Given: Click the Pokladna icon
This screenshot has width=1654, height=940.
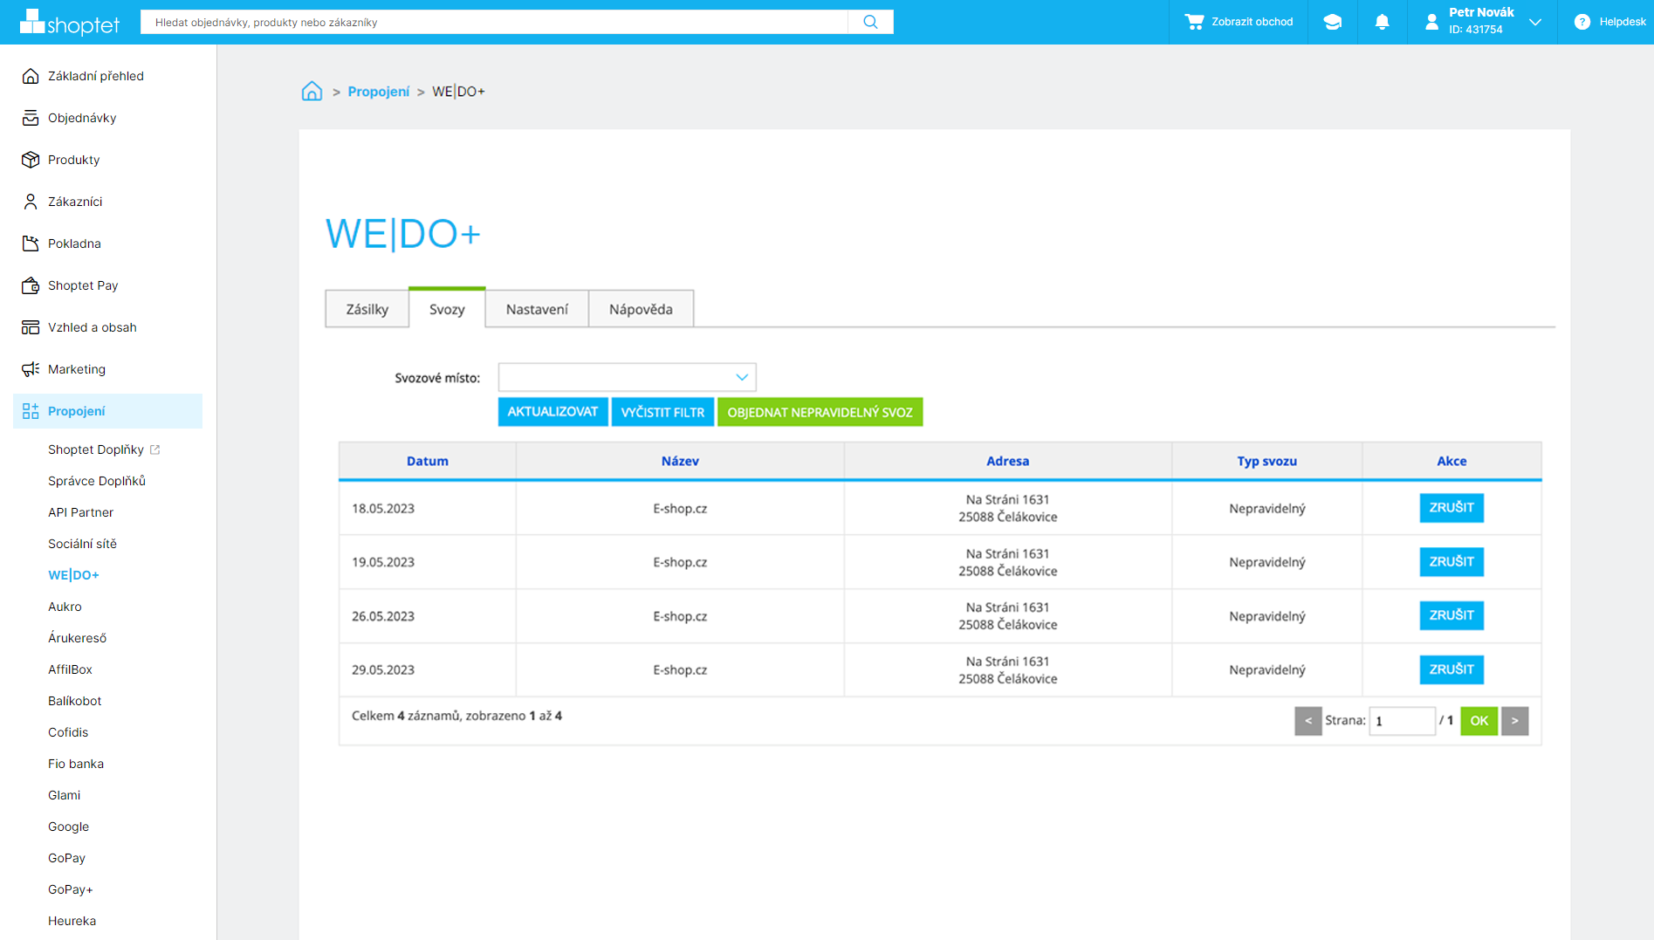Looking at the screenshot, I should point(31,244).
